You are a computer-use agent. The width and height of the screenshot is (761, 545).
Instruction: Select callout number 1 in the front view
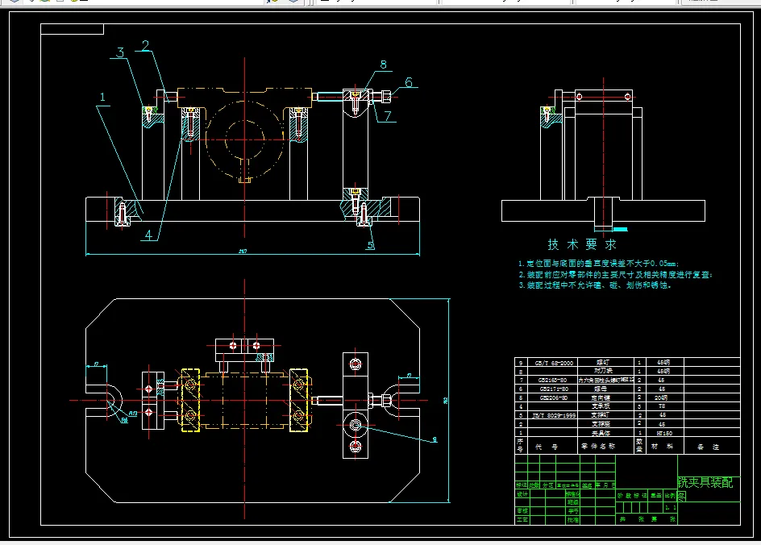102,97
